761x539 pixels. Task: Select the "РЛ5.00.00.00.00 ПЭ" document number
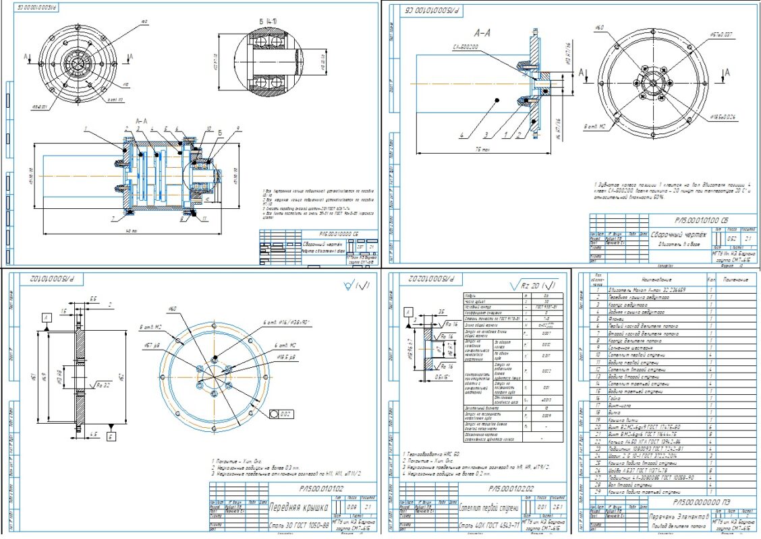tap(701, 502)
